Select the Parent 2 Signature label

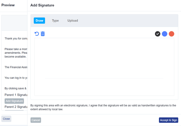tap(16, 107)
